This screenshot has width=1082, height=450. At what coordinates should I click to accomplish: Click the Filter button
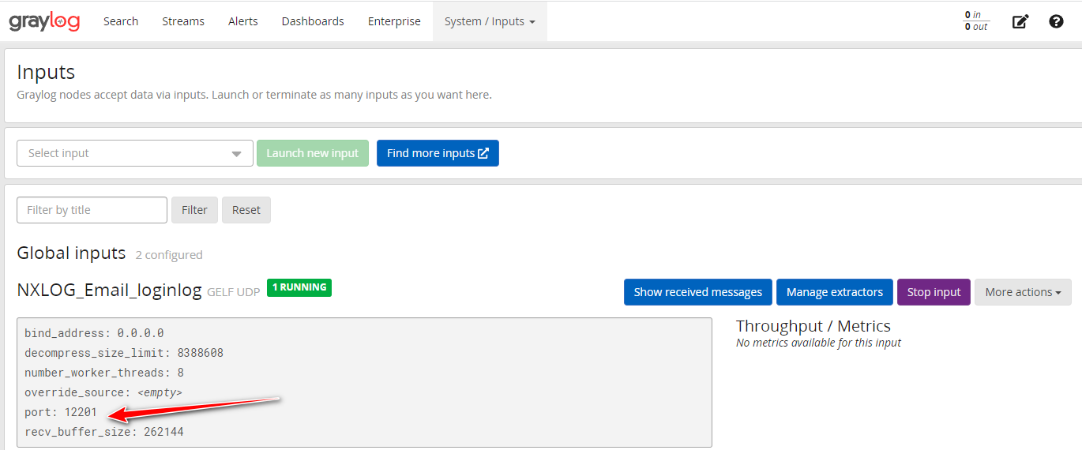(194, 210)
